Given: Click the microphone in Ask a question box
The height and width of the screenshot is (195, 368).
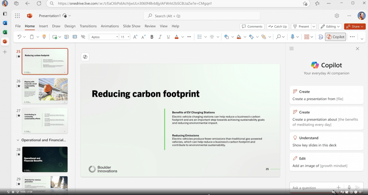Looking at the screenshot, I should tap(349, 187).
